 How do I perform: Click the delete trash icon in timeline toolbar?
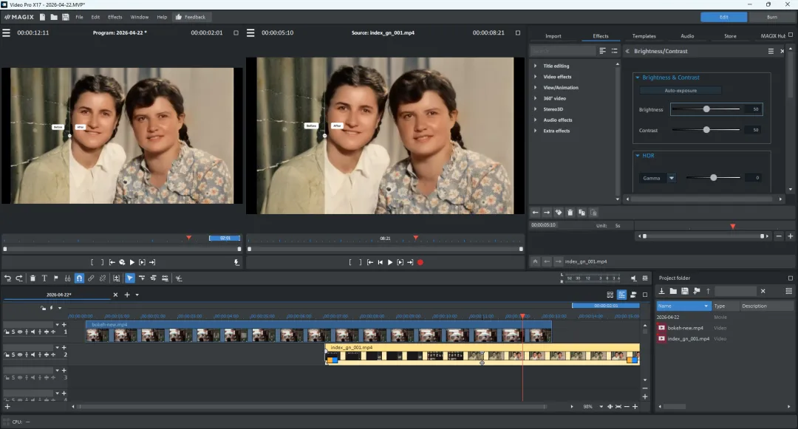coord(33,278)
